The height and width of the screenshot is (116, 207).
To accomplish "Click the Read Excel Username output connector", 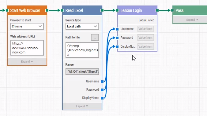I will click(x=102, y=82).
